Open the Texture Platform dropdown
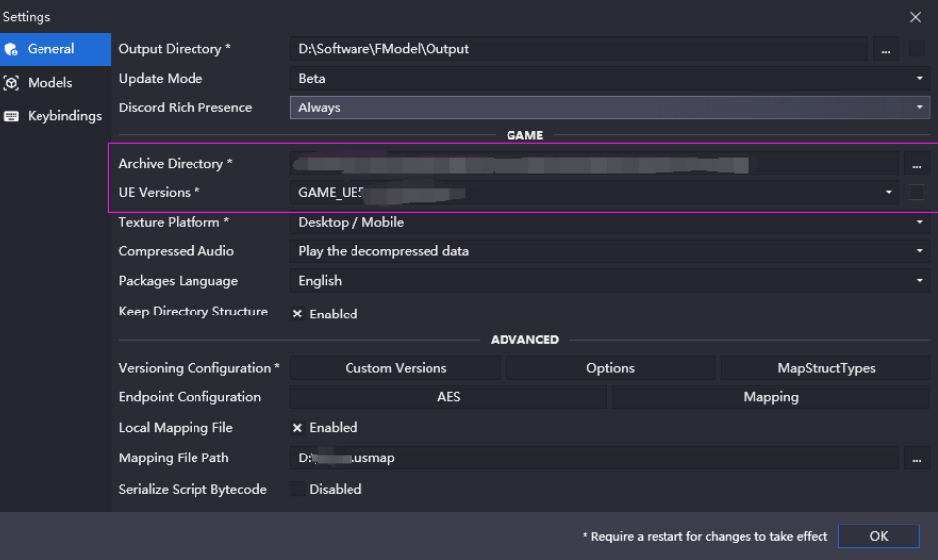938x560 pixels. pyautogui.click(x=609, y=222)
